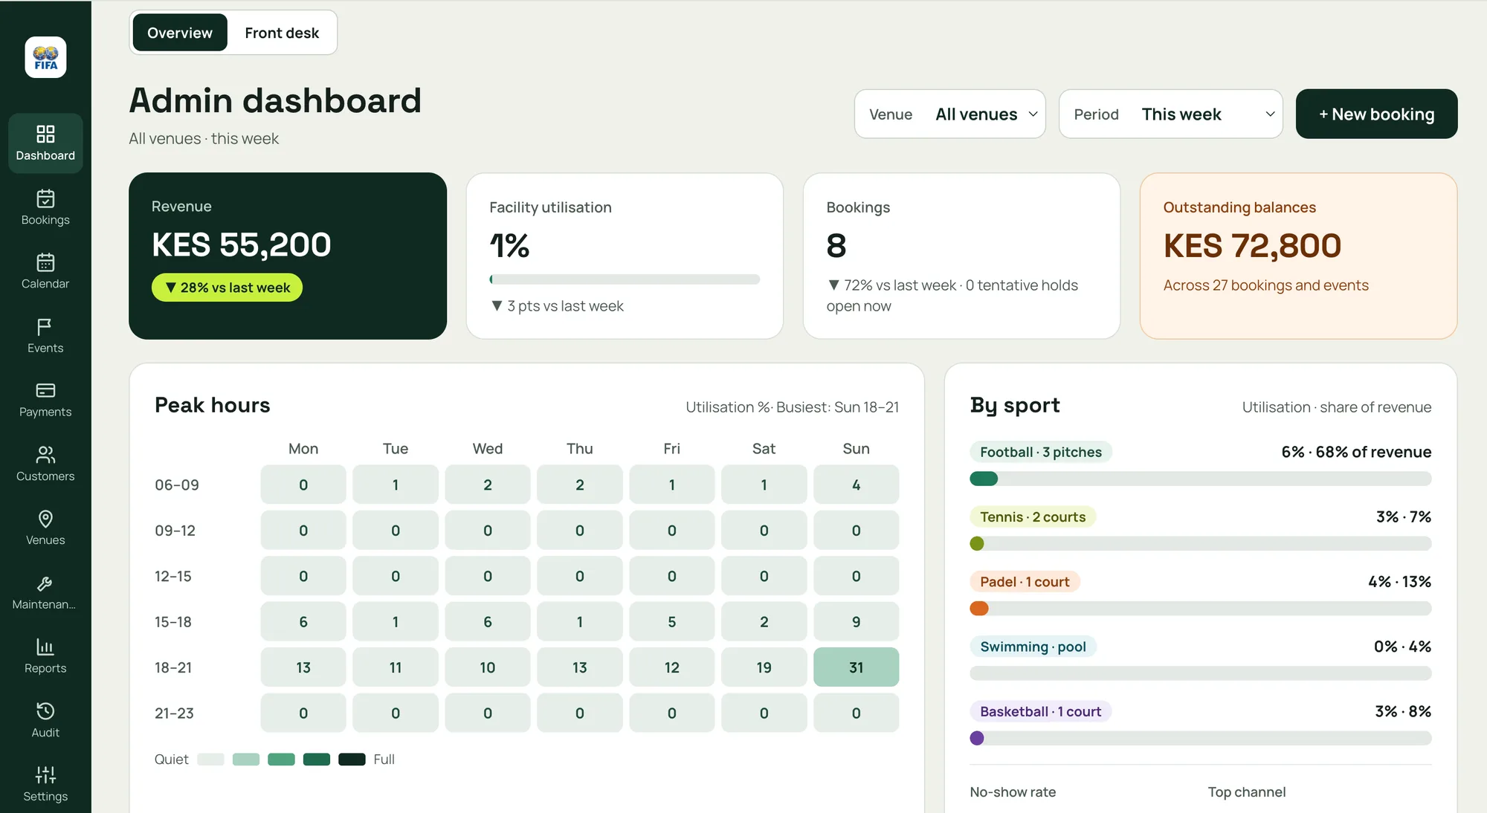Open the Bookings sidebar icon

45,198
